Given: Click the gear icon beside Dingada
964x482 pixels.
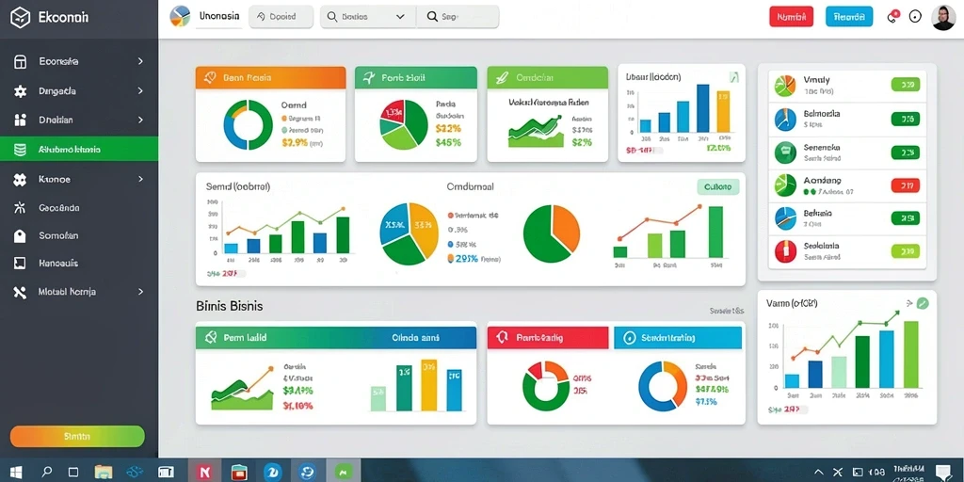Looking at the screenshot, I should tap(21, 91).
